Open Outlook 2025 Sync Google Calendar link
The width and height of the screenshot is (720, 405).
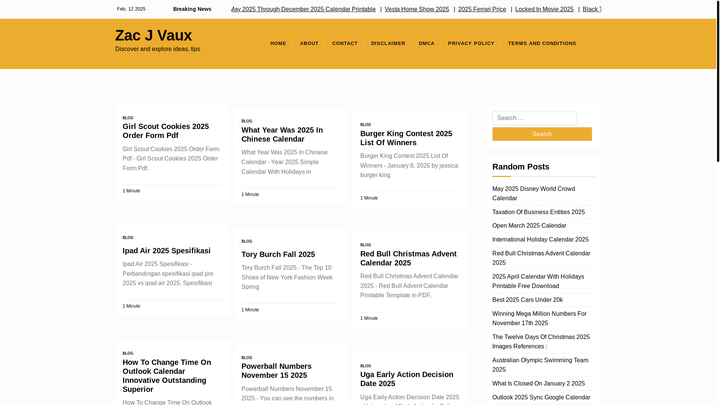(x=541, y=397)
